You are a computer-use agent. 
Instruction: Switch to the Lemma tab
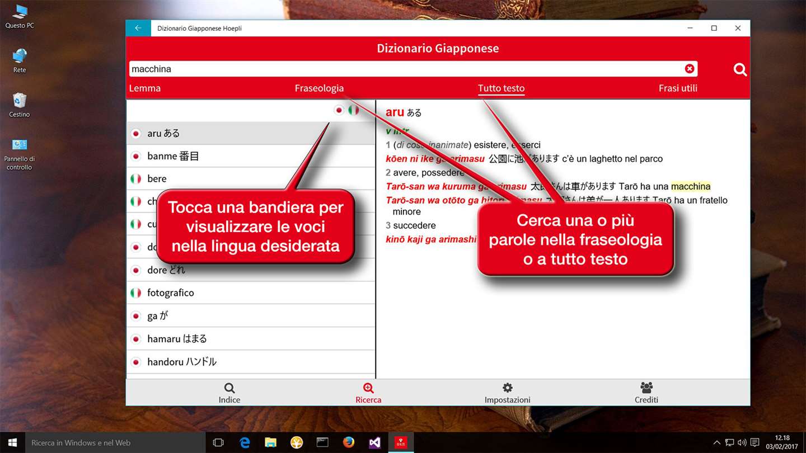[x=145, y=88]
